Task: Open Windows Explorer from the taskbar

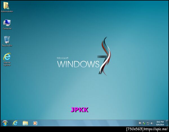Action: click(25, 123)
